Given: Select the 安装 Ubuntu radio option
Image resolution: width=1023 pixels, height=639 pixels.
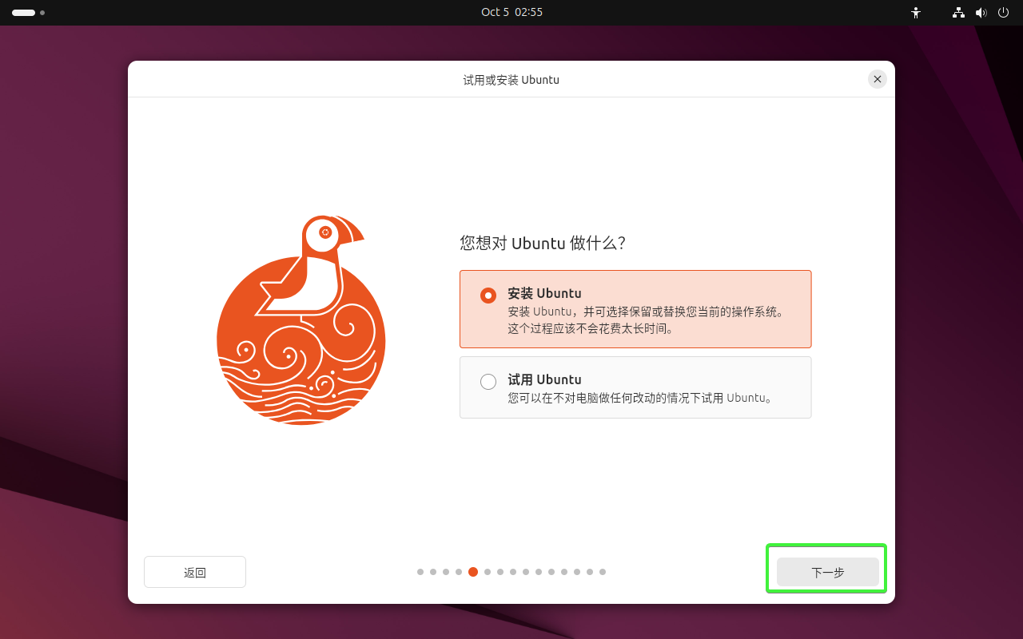Looking at the screenshot, I should click(635, 309).
